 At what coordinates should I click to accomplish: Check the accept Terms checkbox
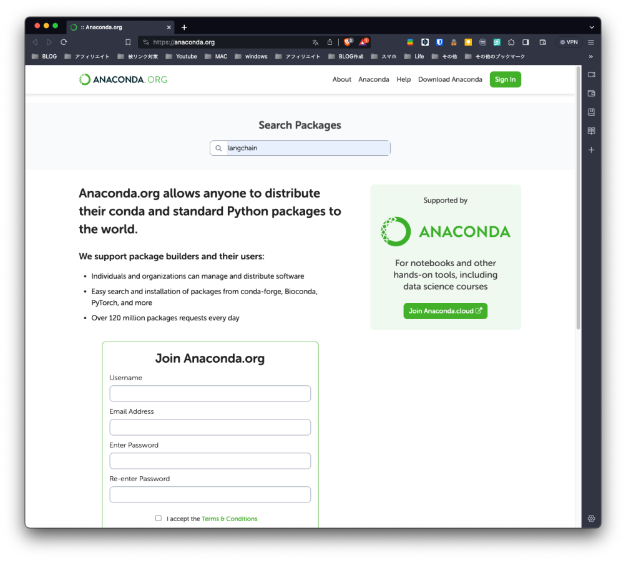(159, 518)
